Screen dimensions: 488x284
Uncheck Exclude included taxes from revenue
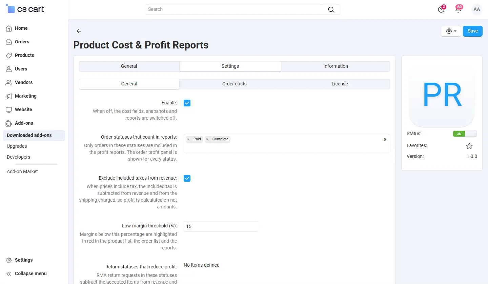click(187, 178)
